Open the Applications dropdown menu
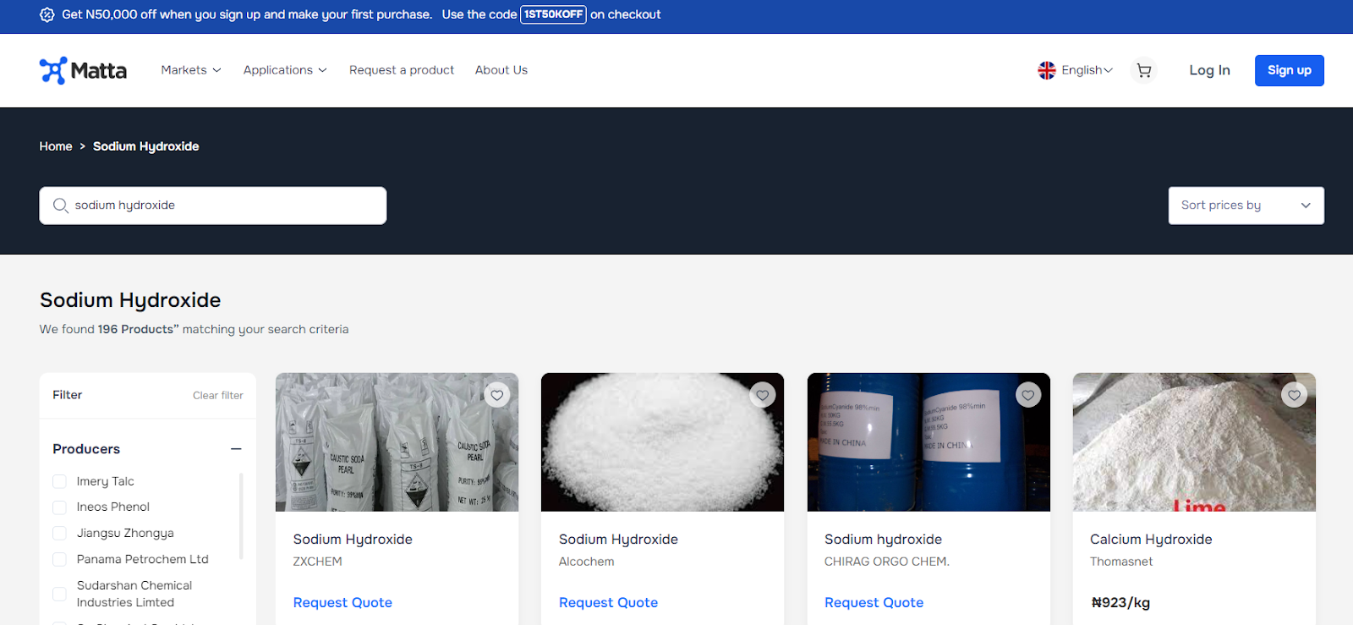 tap(285, 70)
